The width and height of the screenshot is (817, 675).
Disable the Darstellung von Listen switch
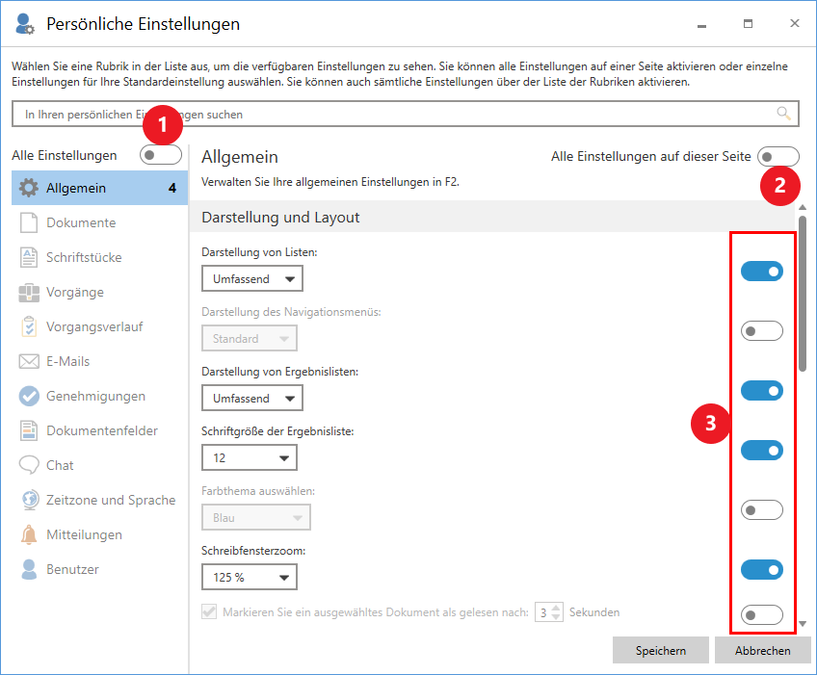click(762, 272)
